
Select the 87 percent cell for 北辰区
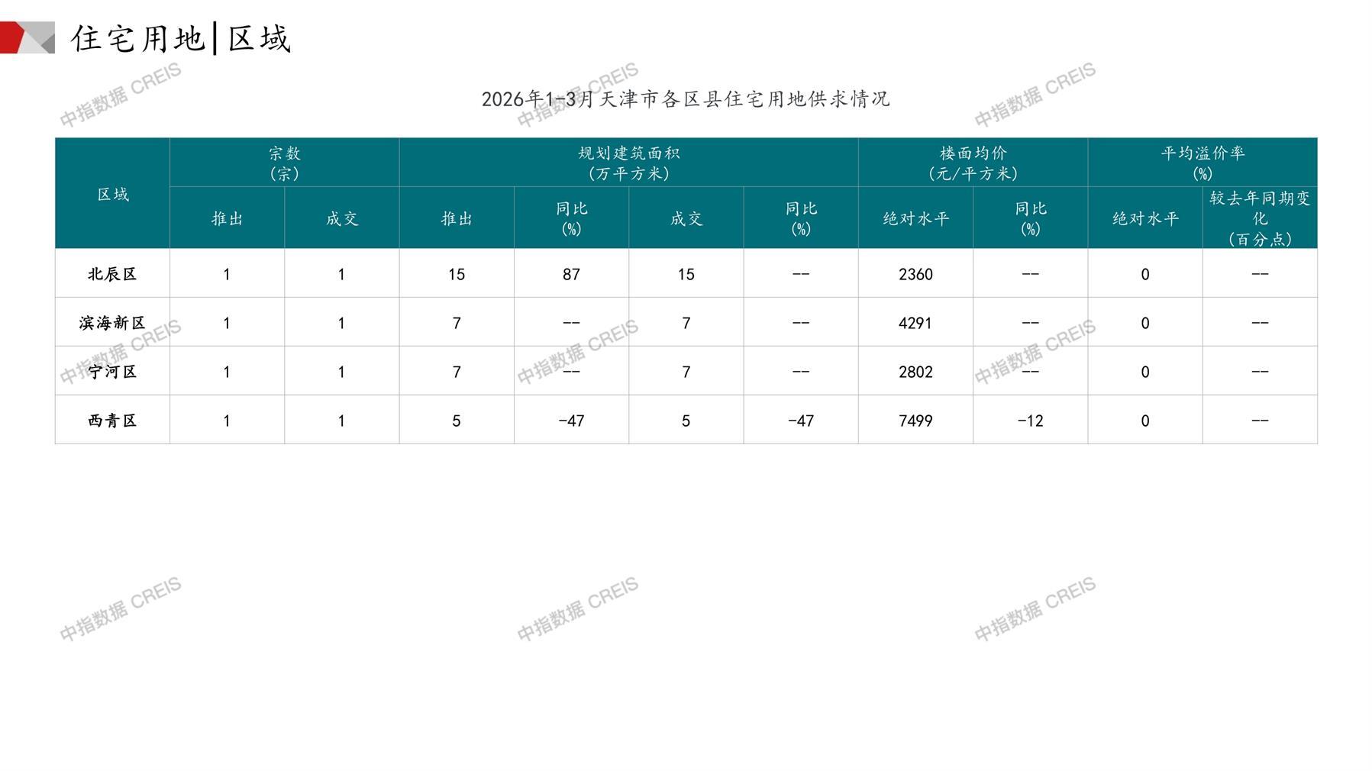coord(571,274)
